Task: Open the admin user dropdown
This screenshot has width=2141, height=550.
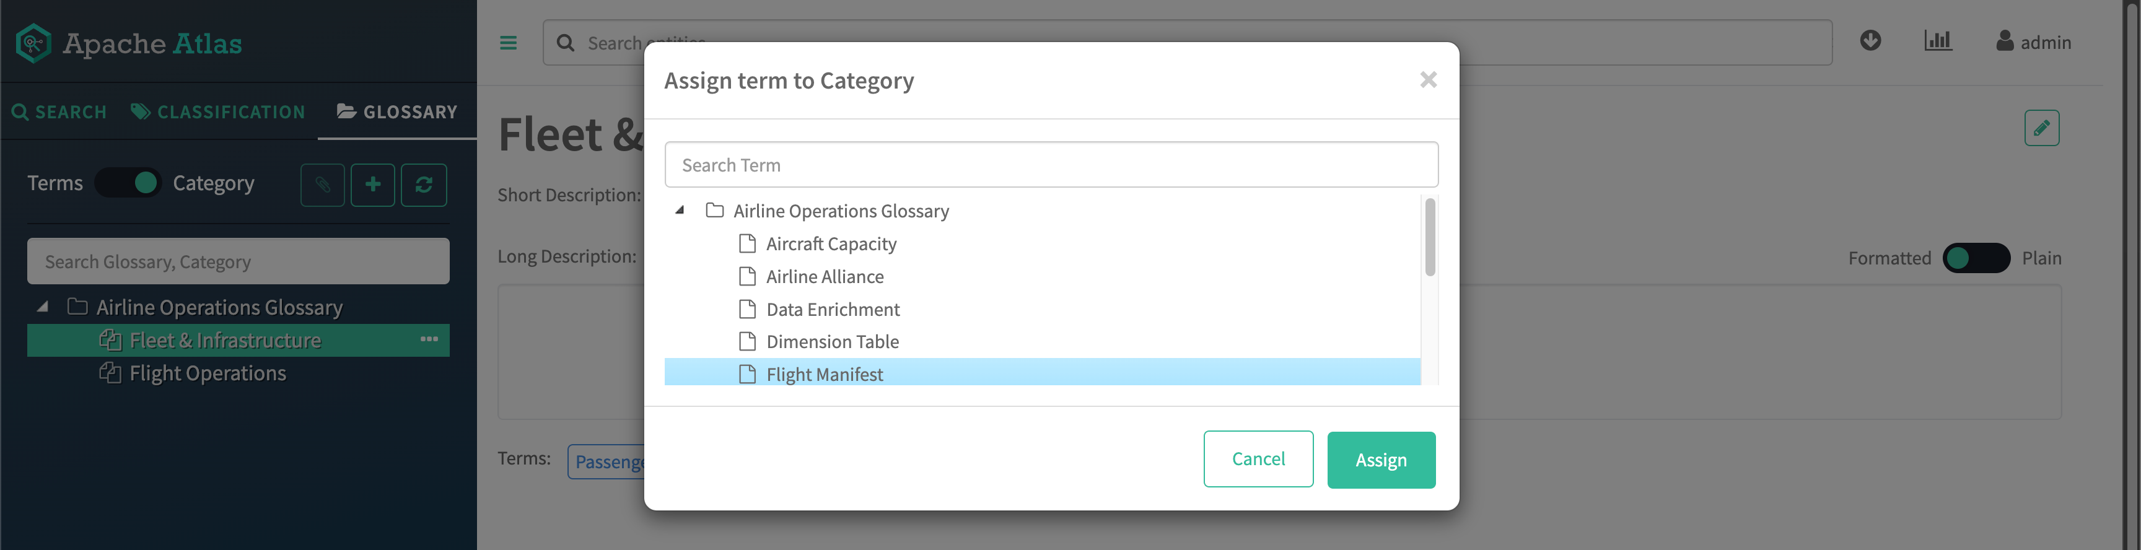Action: [x=2033, y=42]
